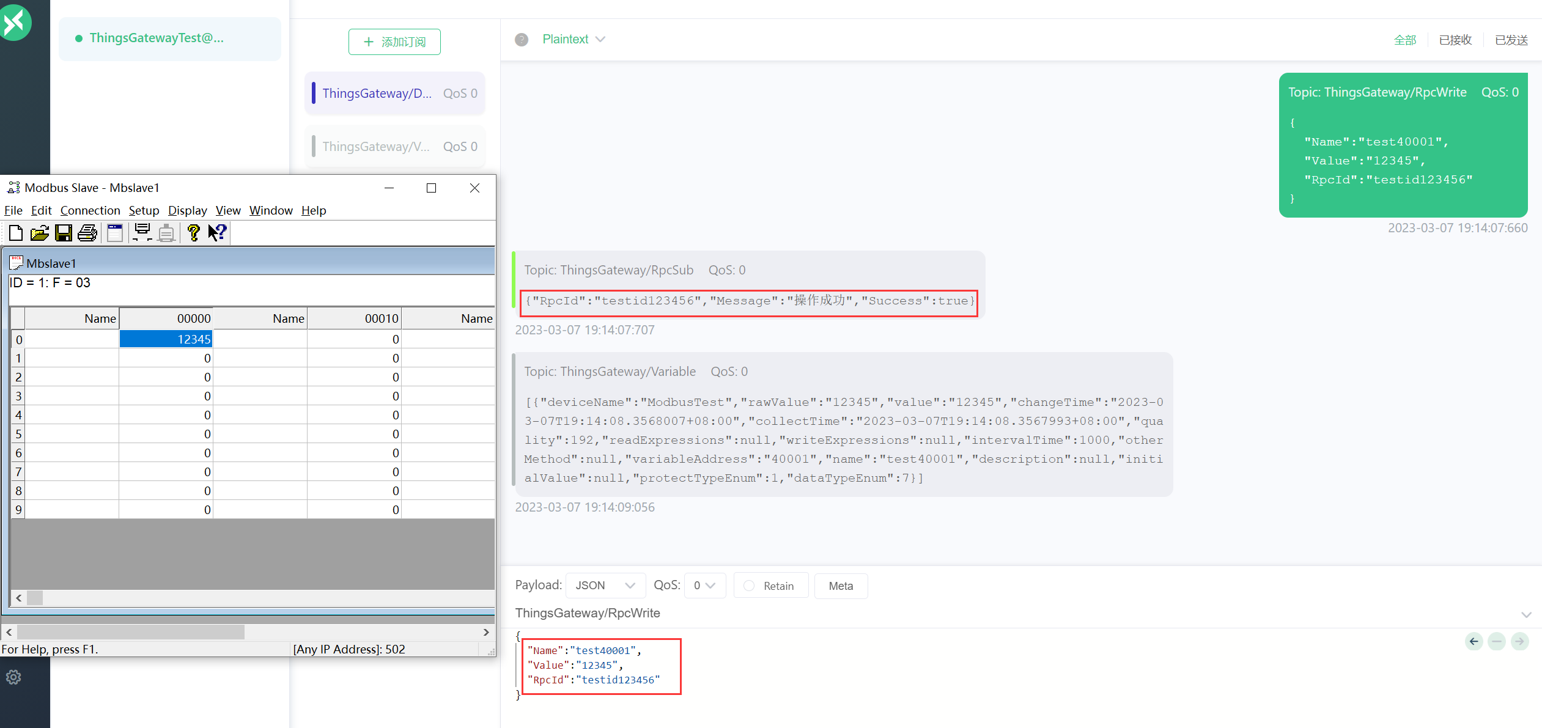
Task: Open the QoS level dropdown
Action: (x=704, y=586)
